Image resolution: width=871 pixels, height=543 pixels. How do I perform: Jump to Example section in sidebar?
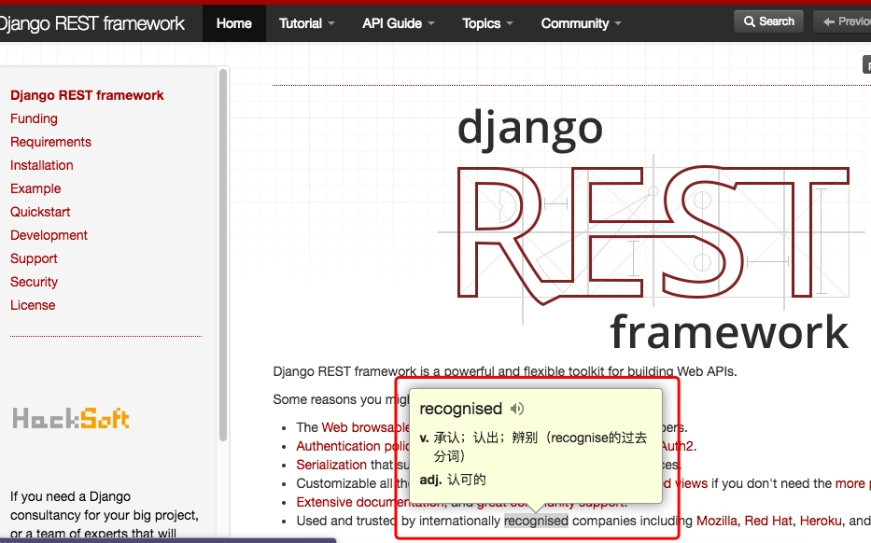click(35, 188)
